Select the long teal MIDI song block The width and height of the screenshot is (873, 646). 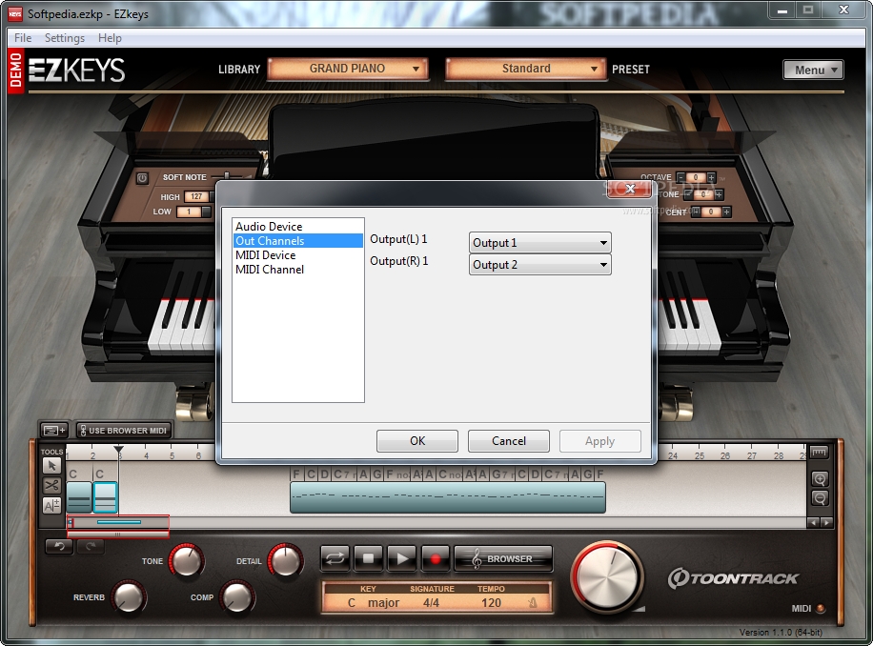[x=448, y=496]
